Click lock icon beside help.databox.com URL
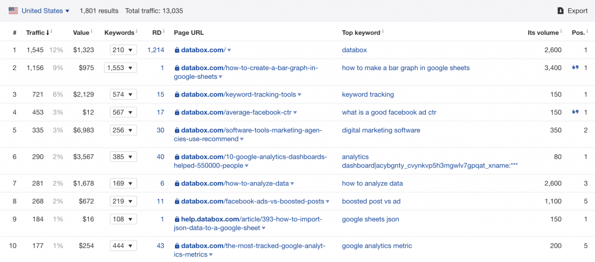Screen dimensions: 595x262 [x=177, y=219]
